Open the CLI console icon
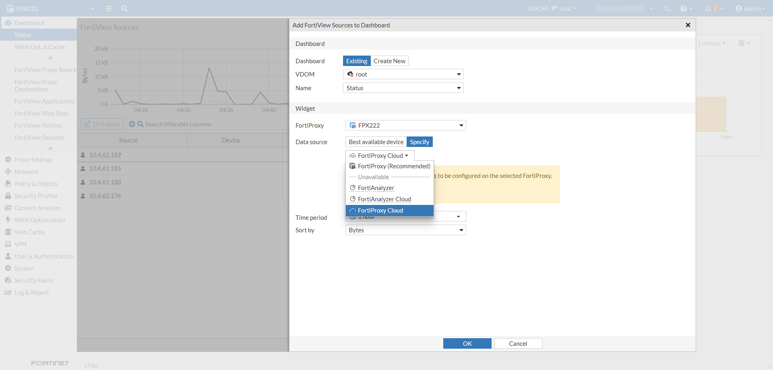Viewport: 773px width, 370px height. [x=668, y=8]
